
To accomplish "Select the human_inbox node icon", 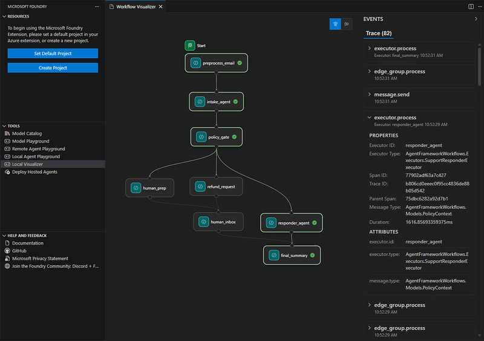I will point(204,222).
